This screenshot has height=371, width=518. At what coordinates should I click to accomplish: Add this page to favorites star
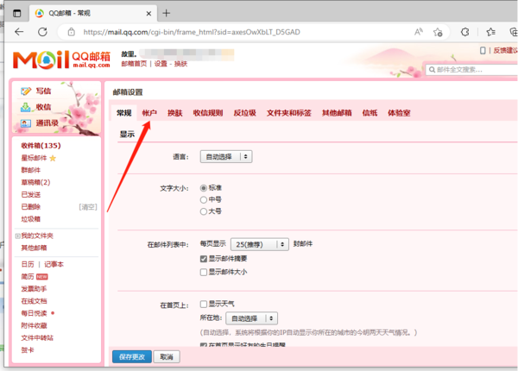[438, 32]
